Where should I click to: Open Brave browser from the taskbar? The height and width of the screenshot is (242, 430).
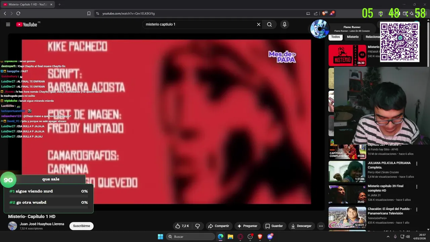point(260,237)
